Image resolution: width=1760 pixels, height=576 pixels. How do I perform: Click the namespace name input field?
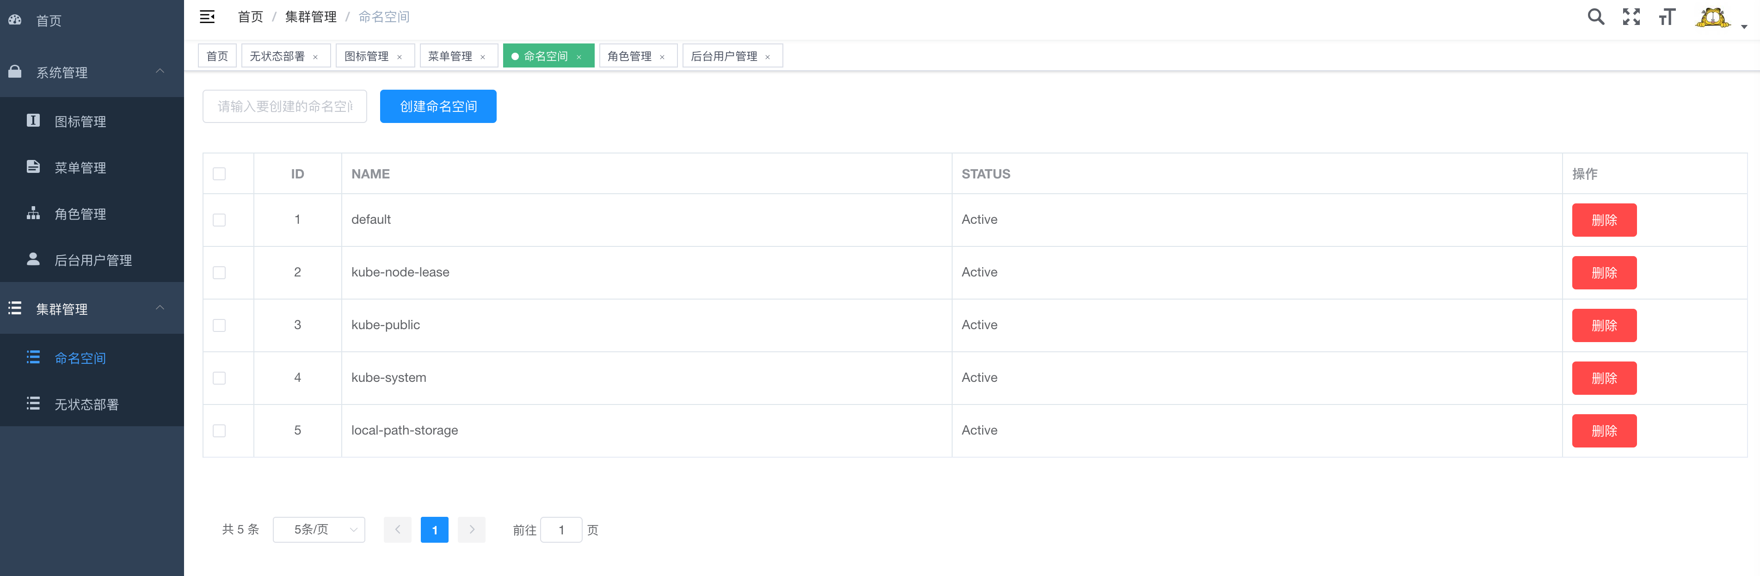point(285,107)
